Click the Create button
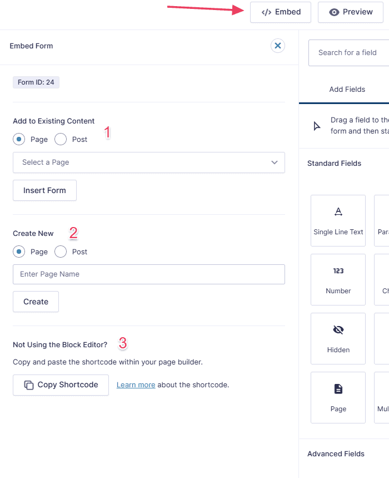The image size is (389, 478). 36,302
